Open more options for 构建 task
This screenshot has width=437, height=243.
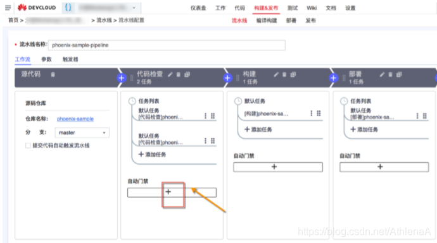pos(312,113)
